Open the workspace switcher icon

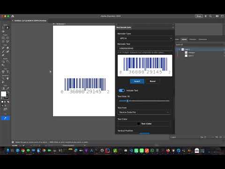point(223,16)
